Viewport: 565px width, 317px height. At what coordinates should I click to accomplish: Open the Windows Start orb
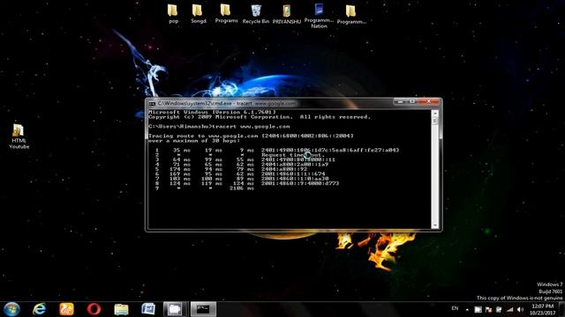point(11,309)
